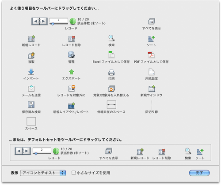Viewport: 221px width, 185px height.
Task: Select the メールを送信 envelope icon
Action: pyautogui.click(x=31, y=88)
